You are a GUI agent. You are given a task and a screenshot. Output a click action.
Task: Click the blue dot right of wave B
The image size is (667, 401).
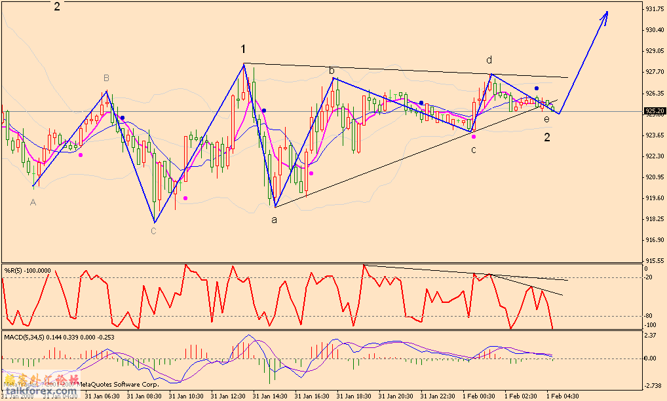pyautogui.click(x=123, y=118)
